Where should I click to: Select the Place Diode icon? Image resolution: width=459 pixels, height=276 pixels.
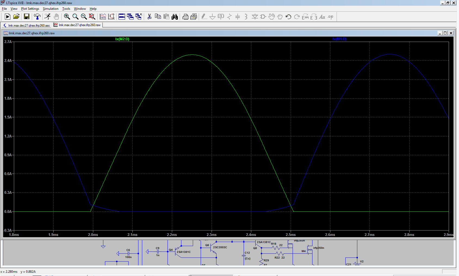click(x=255, y=17)
